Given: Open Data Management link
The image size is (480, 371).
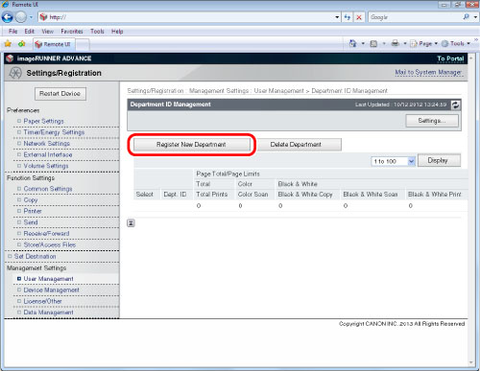Looking at the screenshot, I should click(49, 313).
